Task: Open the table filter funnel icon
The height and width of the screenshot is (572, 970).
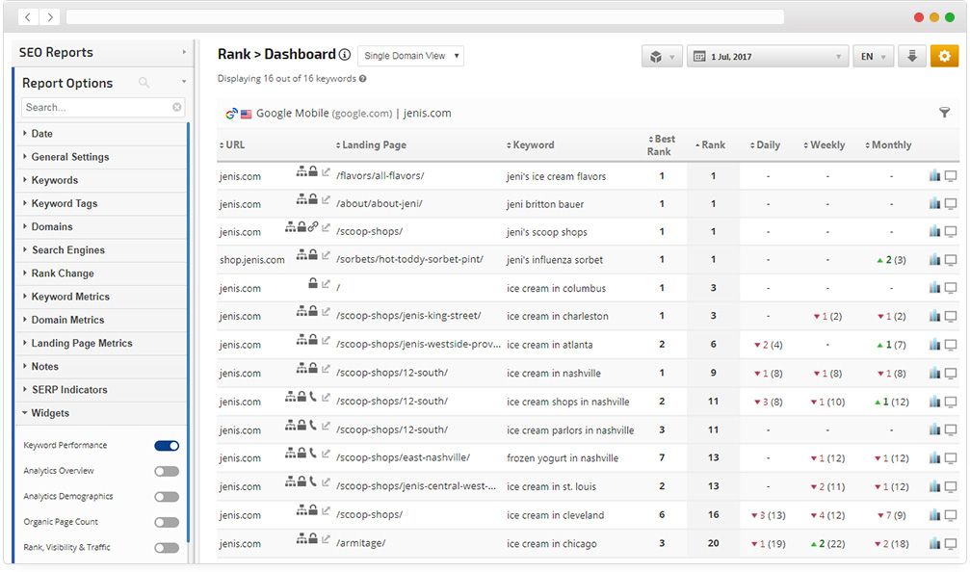Action: 944,114
